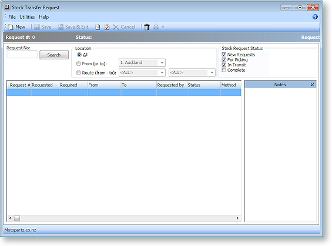Click the Cancel X icon

pyautogui.click(x=116, y=27)
